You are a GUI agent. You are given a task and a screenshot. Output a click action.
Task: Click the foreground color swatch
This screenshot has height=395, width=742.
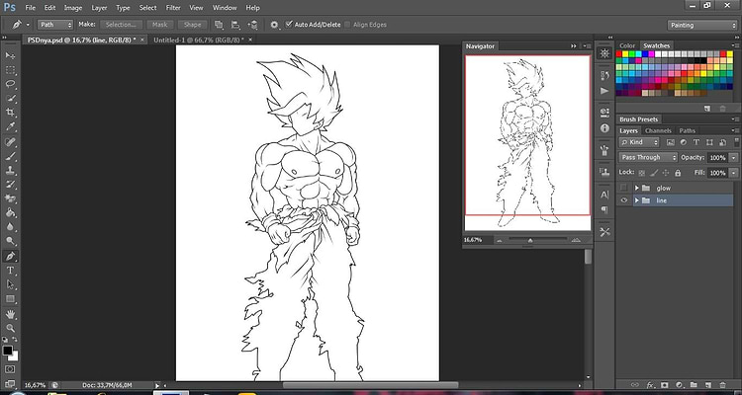pos(8,351)
